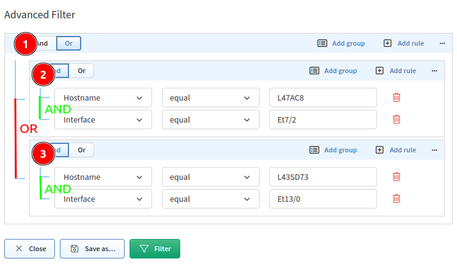The image size is (457, 267).
Task: Click Add group in the top-level filter bar
Action: coord(341,43)
